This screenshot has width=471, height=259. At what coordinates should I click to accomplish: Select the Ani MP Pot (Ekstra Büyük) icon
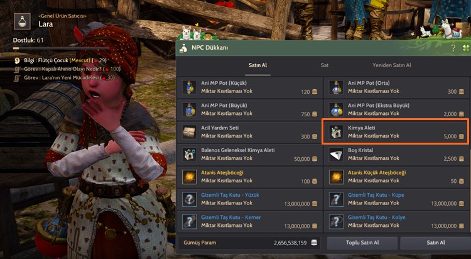tap(336, 110)
